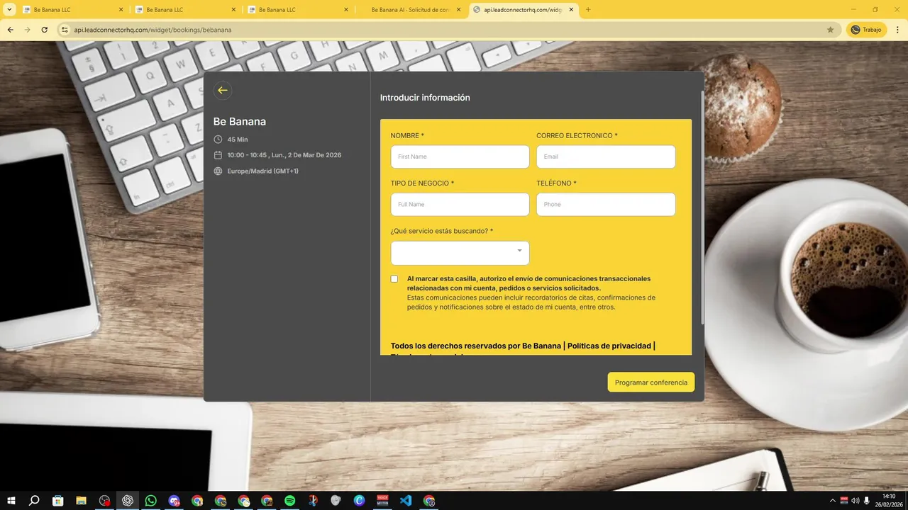Click the 'Introducir información' heading
This screenshot has height=510, width=908.
[425, 98]
